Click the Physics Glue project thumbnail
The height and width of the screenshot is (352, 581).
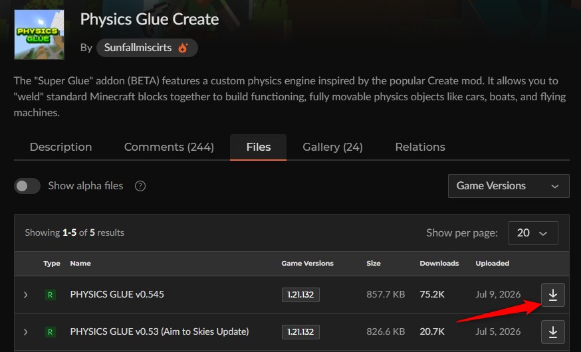39,35
